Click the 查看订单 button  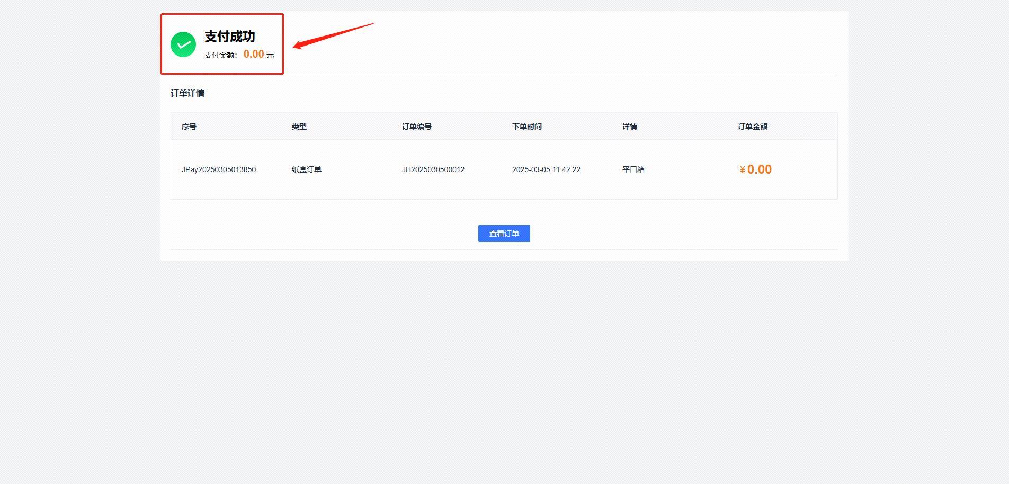(504, 234)
